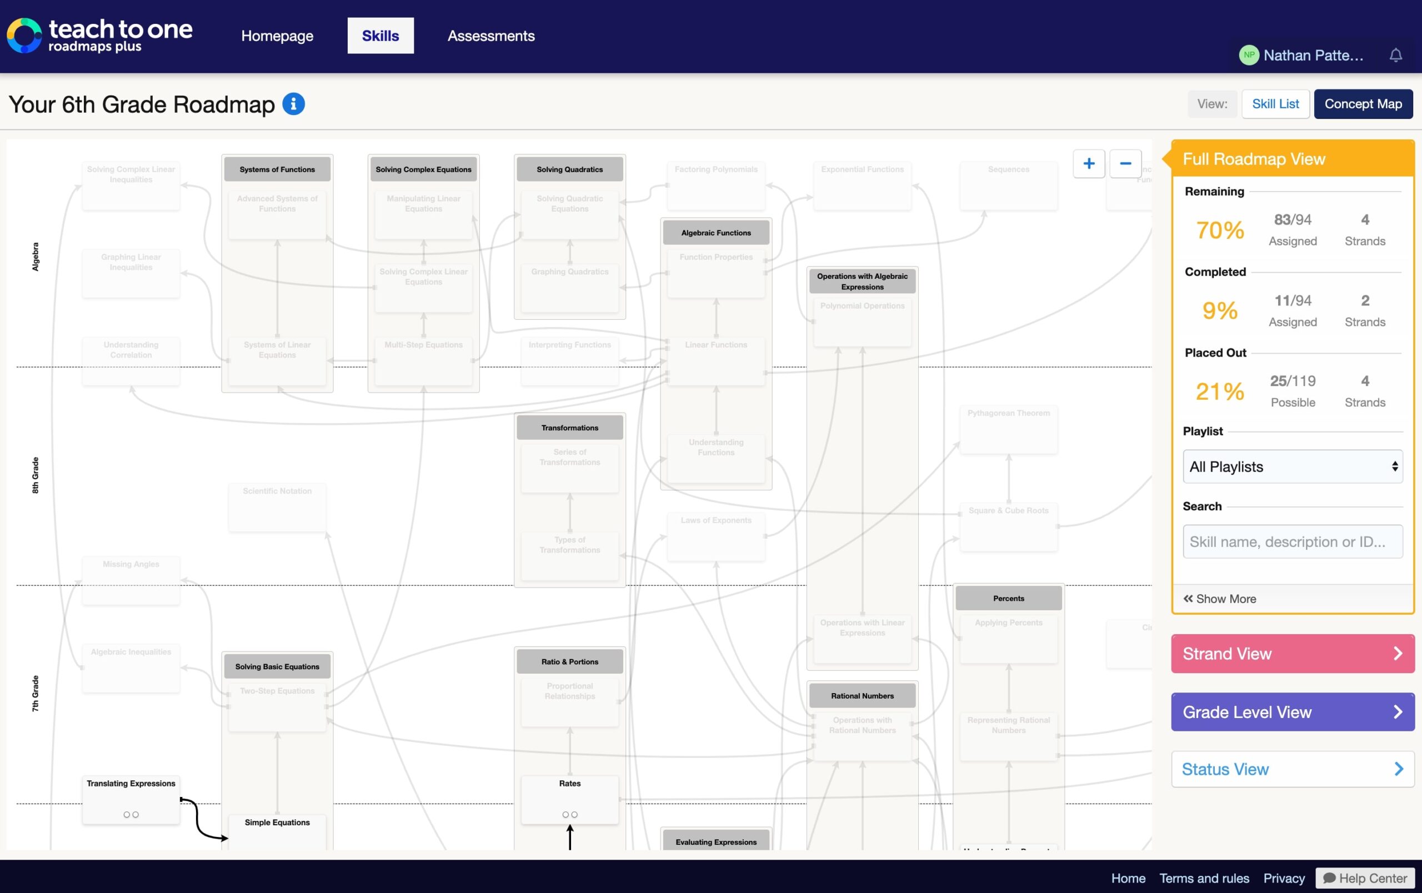This screenshot has height=893, width=1422.
Task: Open the Assessments tab
Action: pos(490,36)
